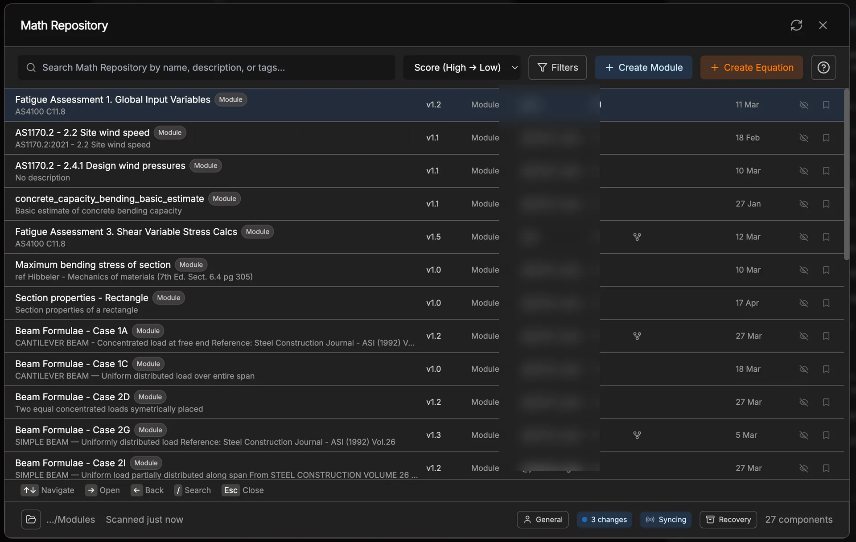This screenshot has width=856, height=542.
Task: Bookmark Beam Formulae - Case 1C
Action: 826,369
